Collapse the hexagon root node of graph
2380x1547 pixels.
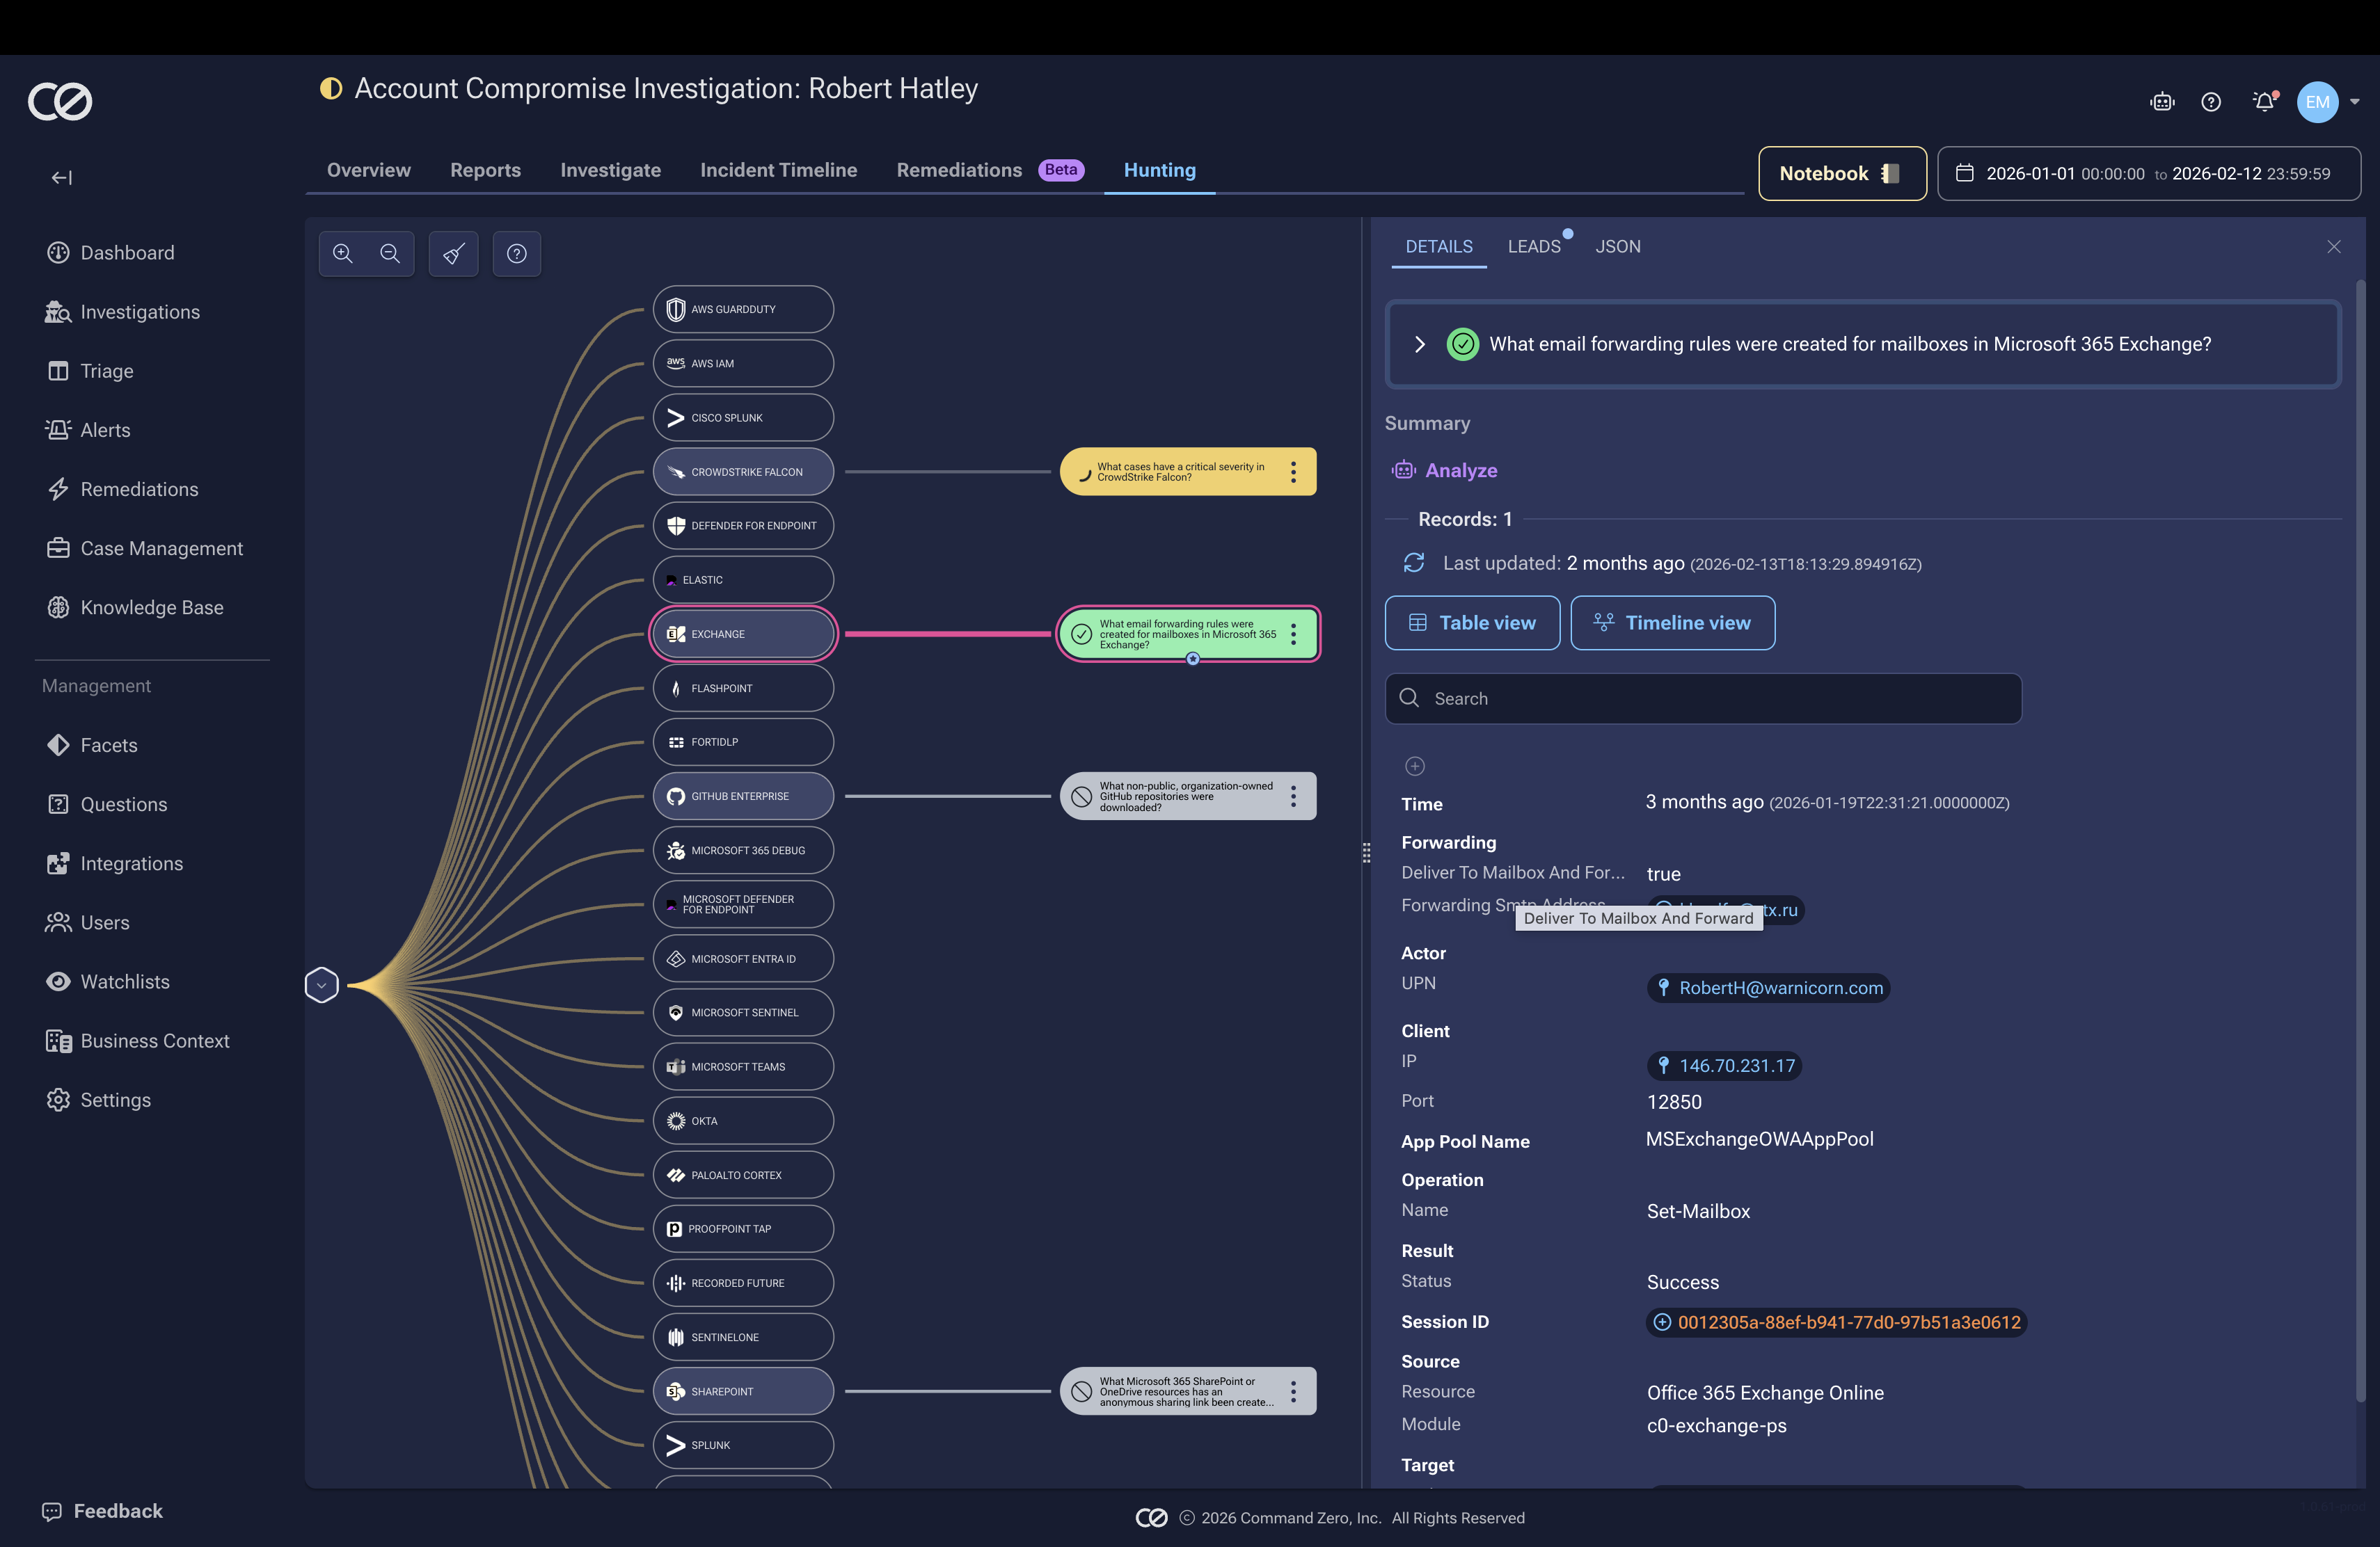pyautogui.click(x=321, y=986)
